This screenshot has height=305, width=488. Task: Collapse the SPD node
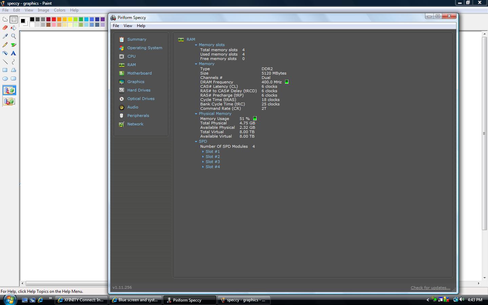(x=196, y=141)
